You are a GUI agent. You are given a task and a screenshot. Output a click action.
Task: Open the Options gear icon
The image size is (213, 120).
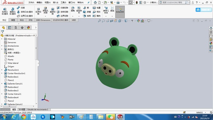[x=145, y=2]
